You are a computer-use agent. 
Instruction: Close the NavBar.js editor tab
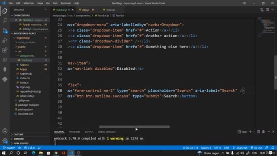click(x=73, y=10)
